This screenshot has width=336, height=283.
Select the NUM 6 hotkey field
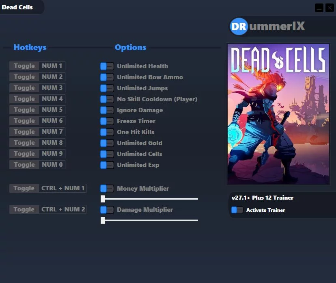click(52, 121)
